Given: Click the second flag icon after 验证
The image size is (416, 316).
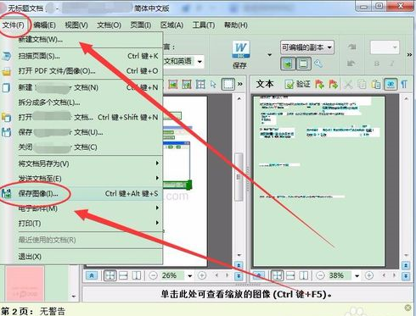Looking at the screenshot, I should tap(333, 84).
